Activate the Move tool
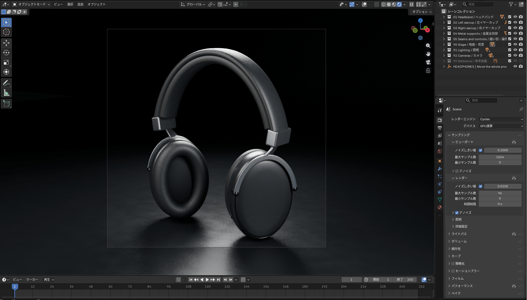Image resolution: width=527 pixels, height=300 pixels. click(6, 43)
